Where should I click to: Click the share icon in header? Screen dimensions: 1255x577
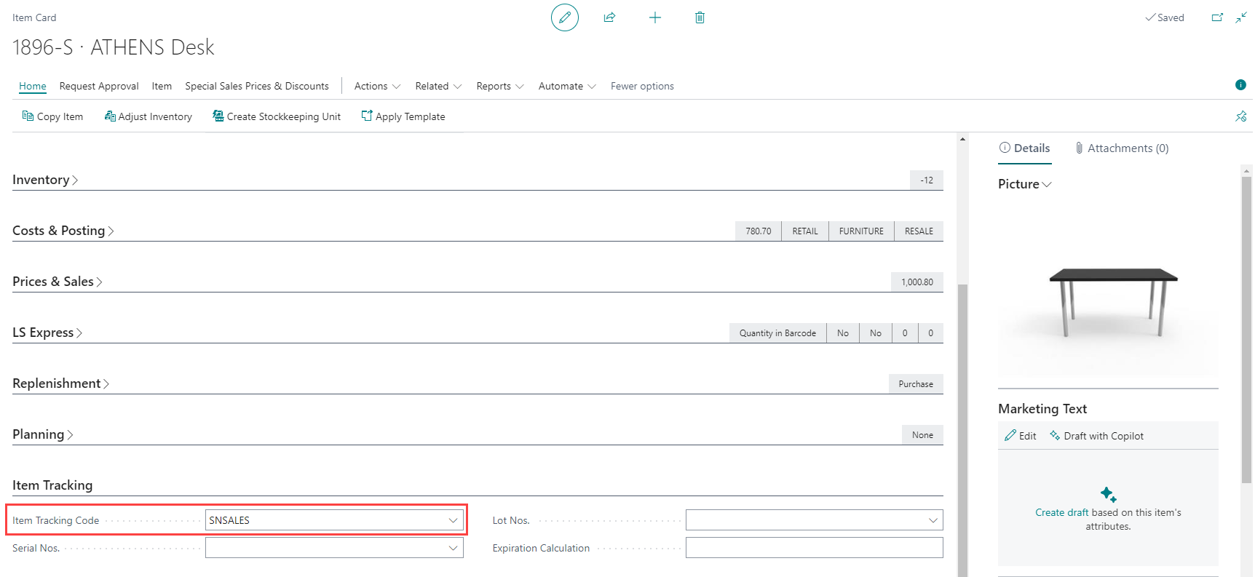610,17
